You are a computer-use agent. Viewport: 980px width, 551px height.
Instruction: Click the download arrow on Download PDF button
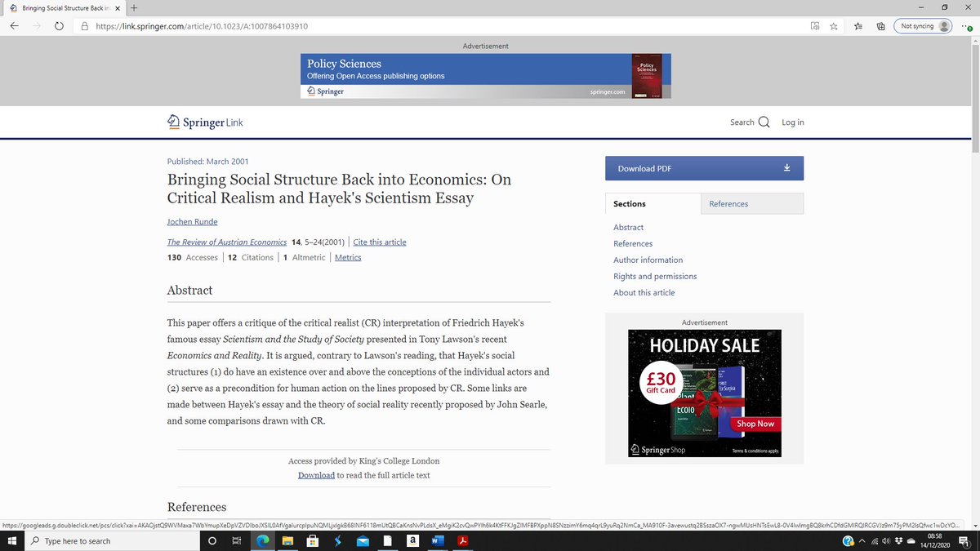point(786,167)
